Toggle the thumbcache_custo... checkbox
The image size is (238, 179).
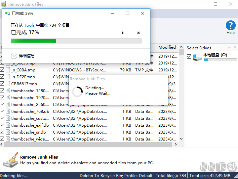2,118
